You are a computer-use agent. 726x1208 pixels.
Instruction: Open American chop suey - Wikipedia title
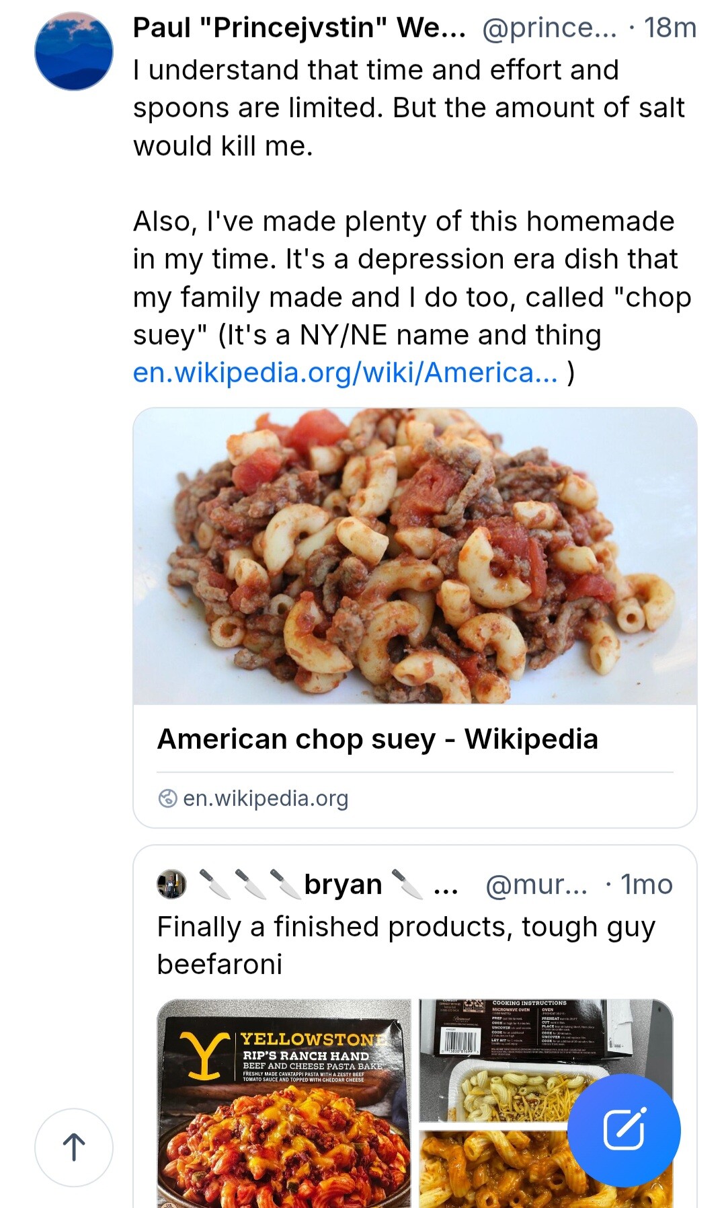pyautogui.click(x=377, y=739)
